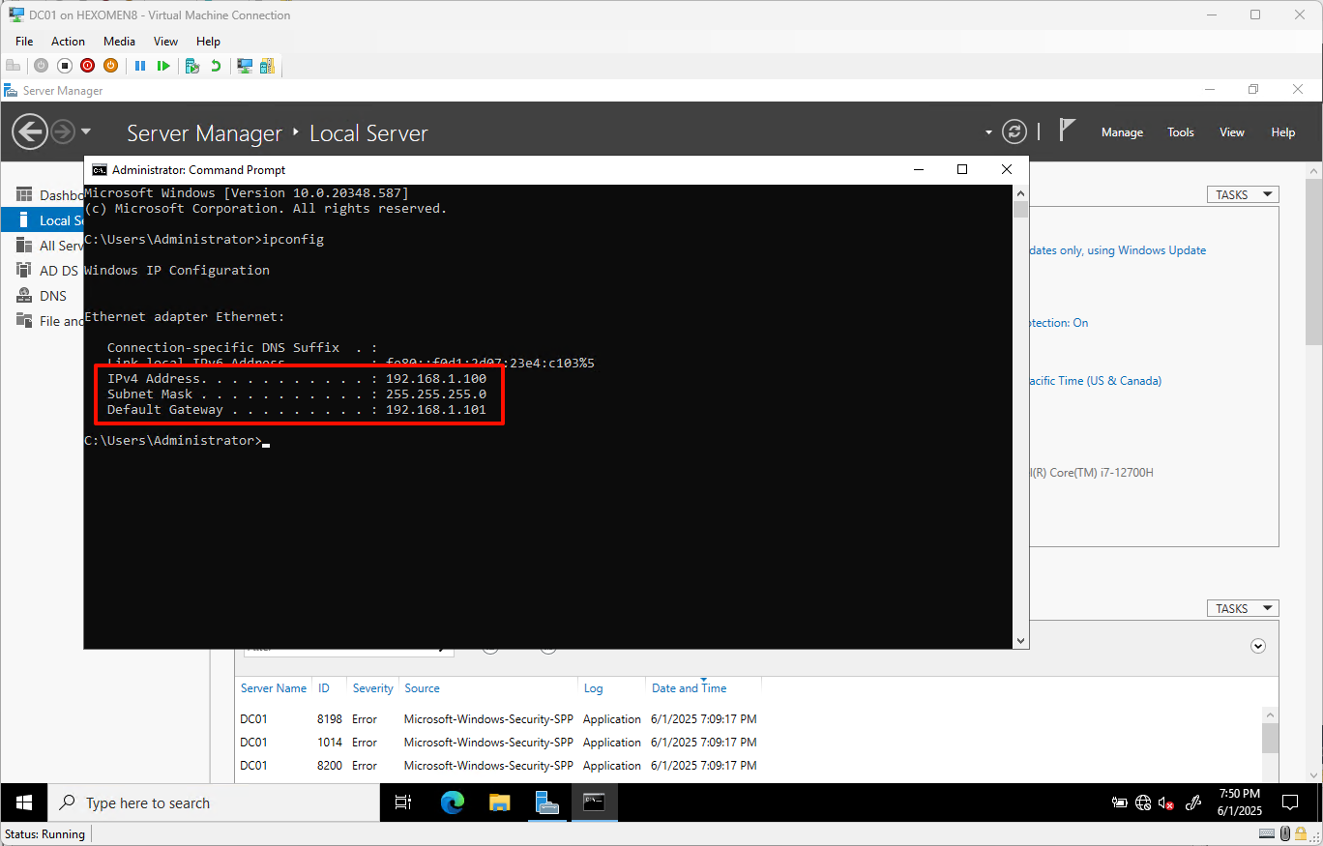Click the last VM toolbar icon beside Enhanced Session
This screenshot has width=1323, height=846.
[x=267, y=66]
